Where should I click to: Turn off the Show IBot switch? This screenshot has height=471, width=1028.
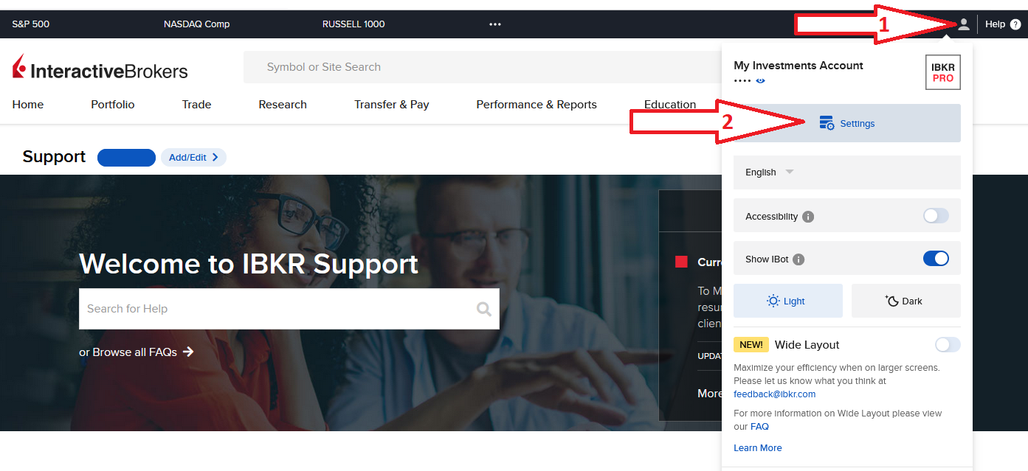click(936, 259)
